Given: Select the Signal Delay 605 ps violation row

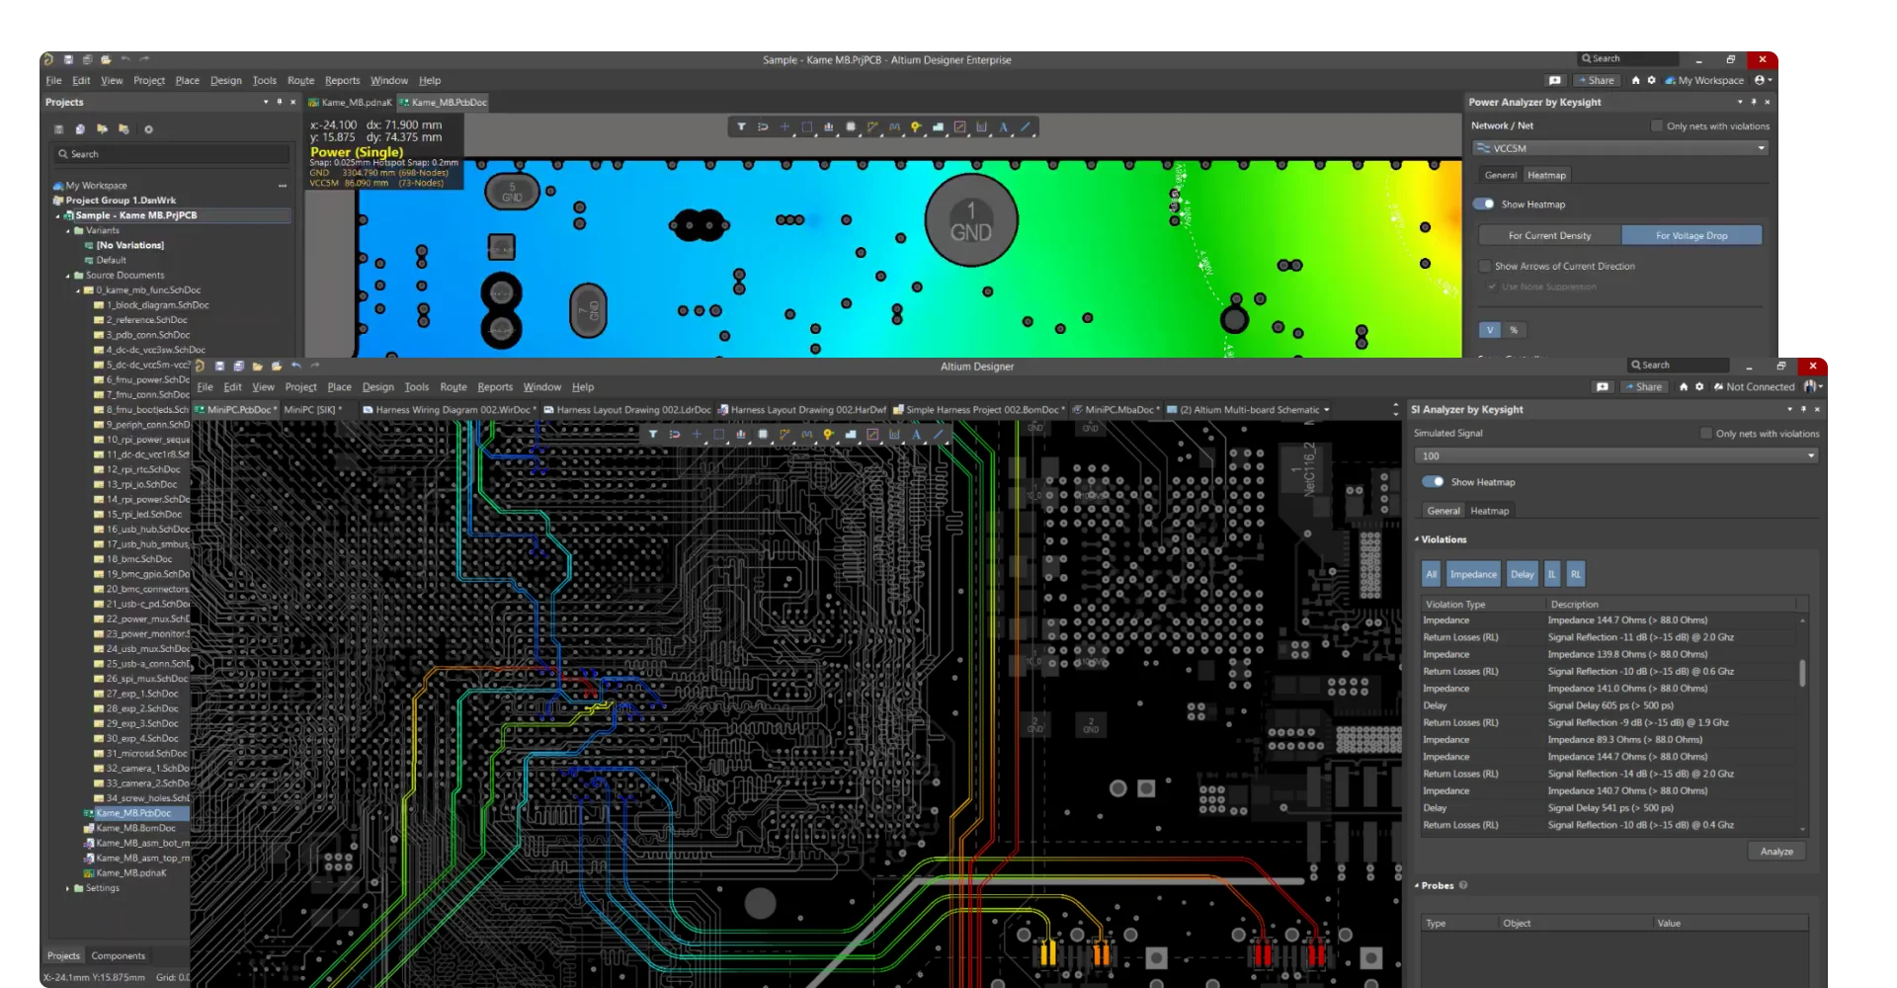Looking at the screenshot, I should click(x=1610, y=705).
